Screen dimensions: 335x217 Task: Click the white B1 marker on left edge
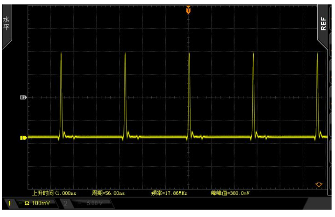pos(22,98)
